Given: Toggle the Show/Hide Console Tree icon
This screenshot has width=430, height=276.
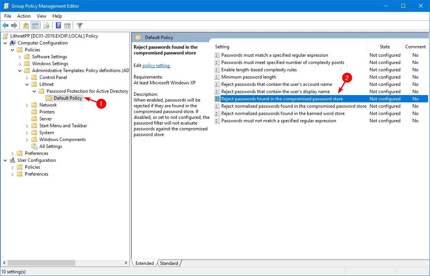Looking at the screenshot, I should [x=35, y=26].
